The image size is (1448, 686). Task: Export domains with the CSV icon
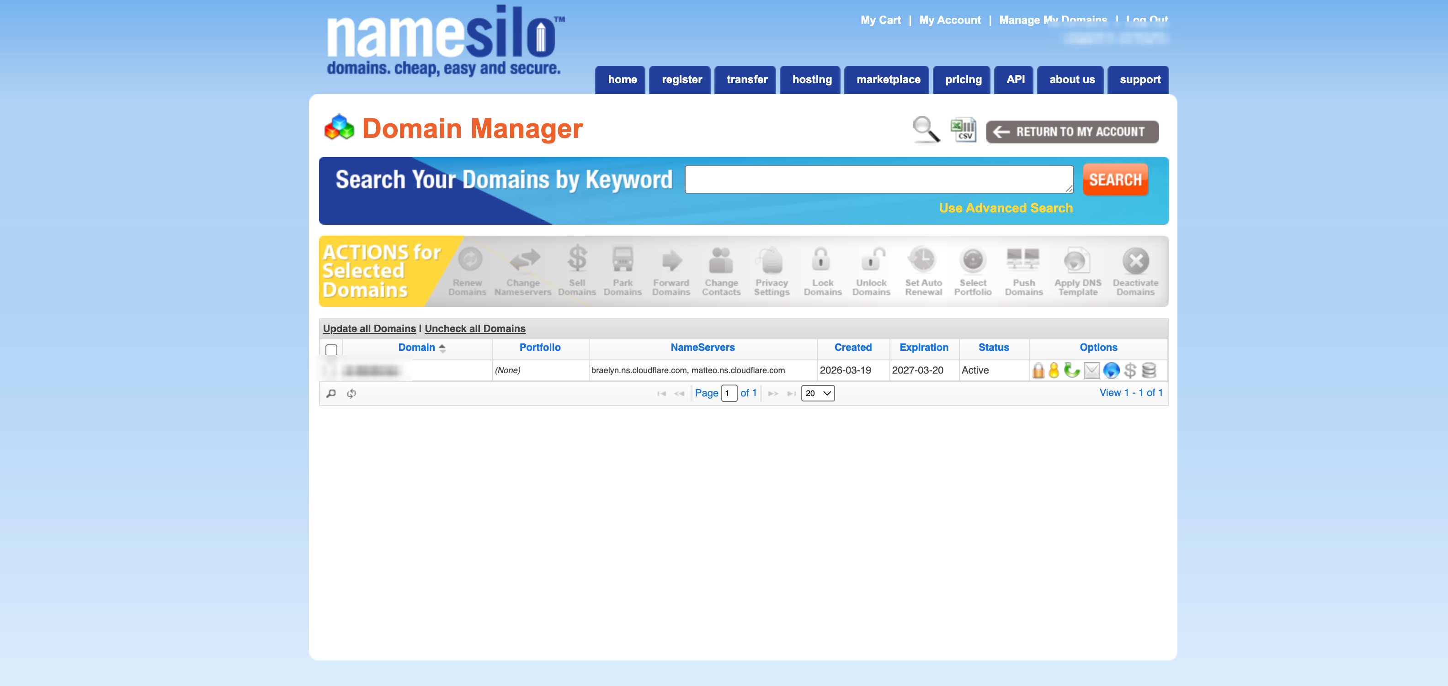[x=964, y=130]
